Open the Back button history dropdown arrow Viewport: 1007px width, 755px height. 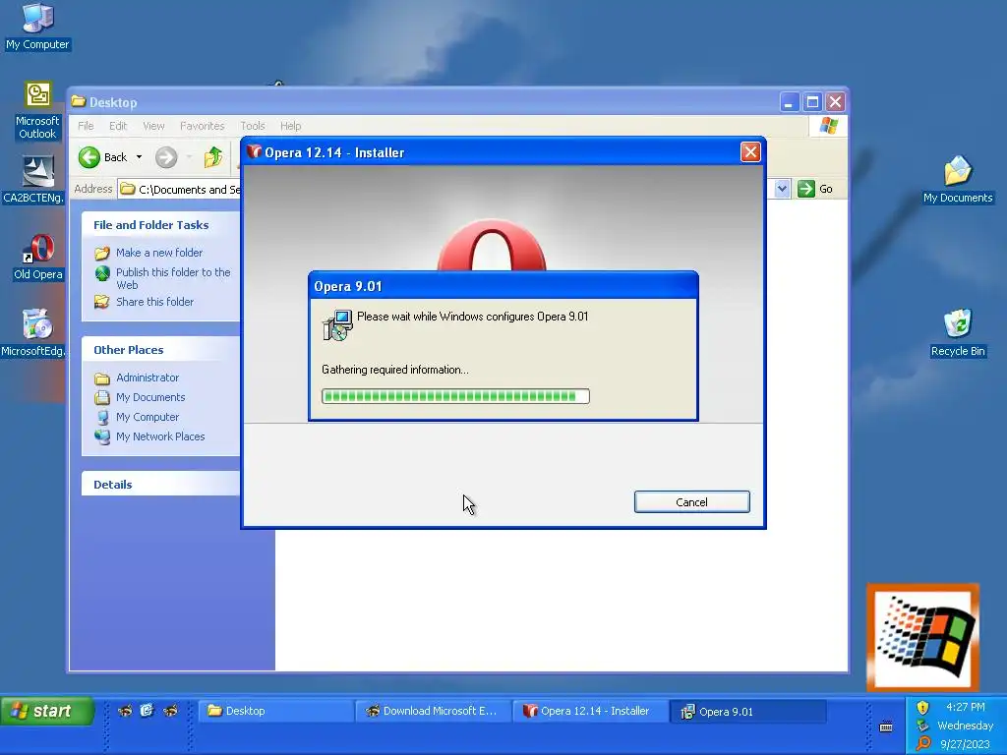[139, 157]
